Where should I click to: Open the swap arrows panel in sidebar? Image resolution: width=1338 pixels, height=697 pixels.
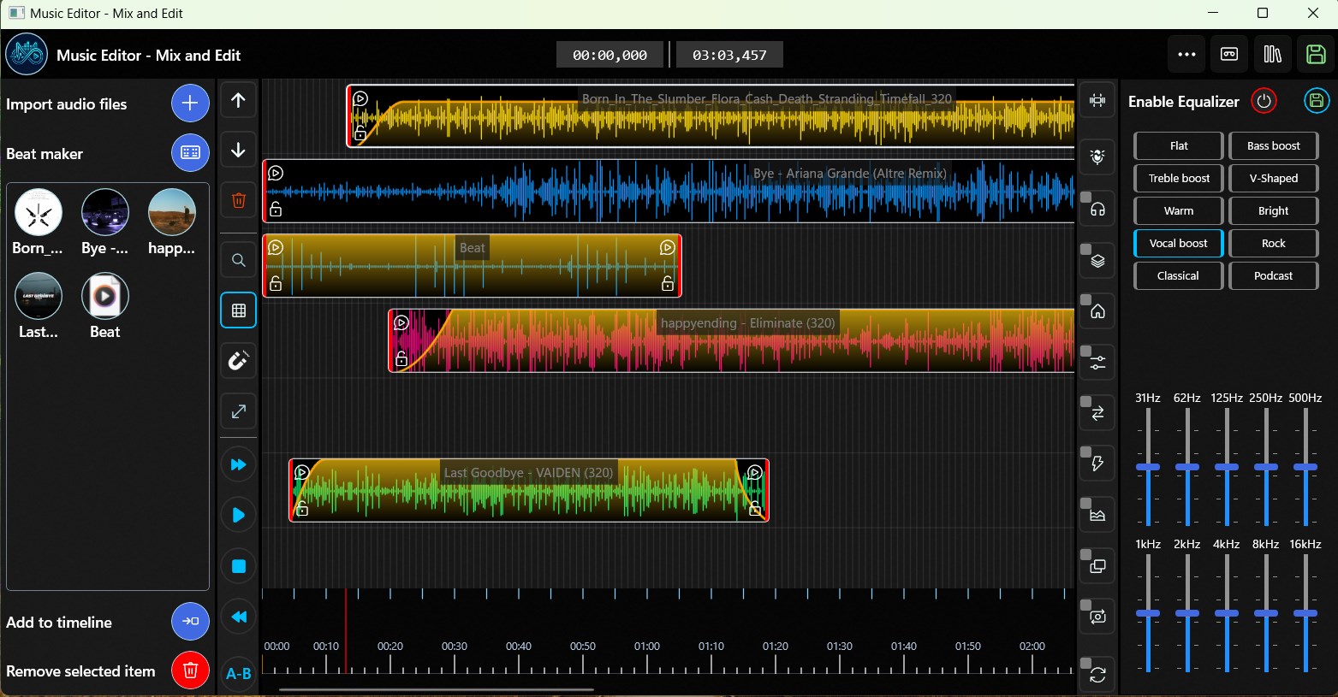pyautogui.click(x=1097, y=412)
